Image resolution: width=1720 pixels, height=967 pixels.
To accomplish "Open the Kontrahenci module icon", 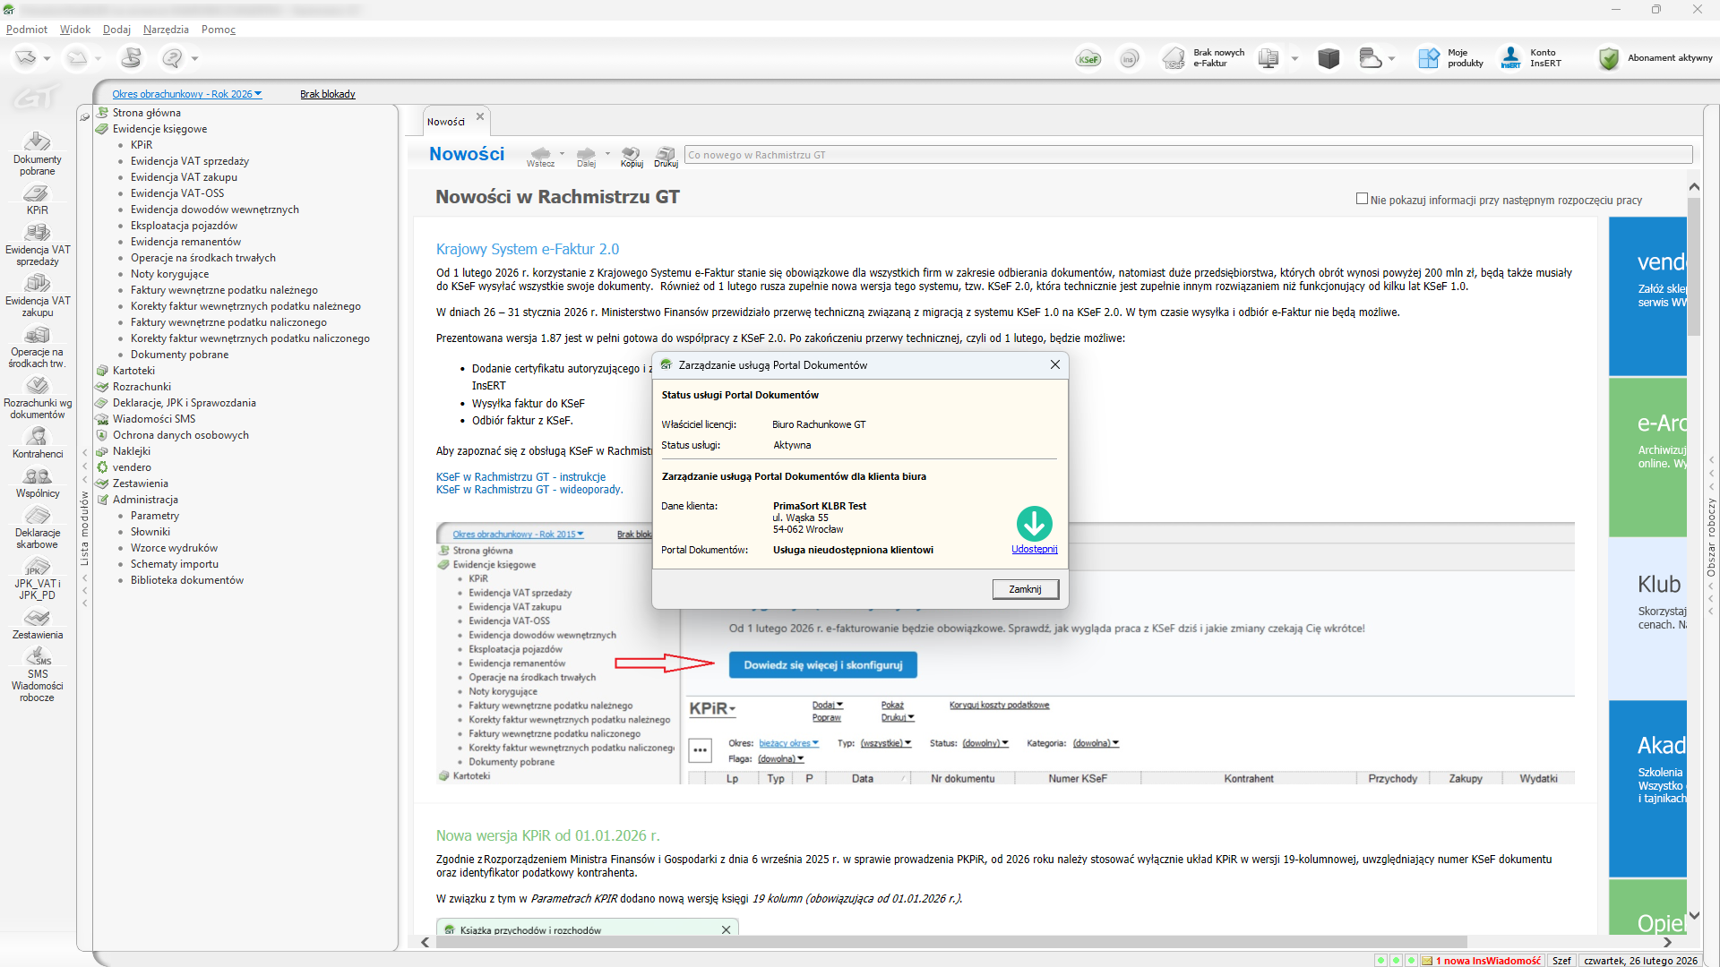I will pos(37,442).
